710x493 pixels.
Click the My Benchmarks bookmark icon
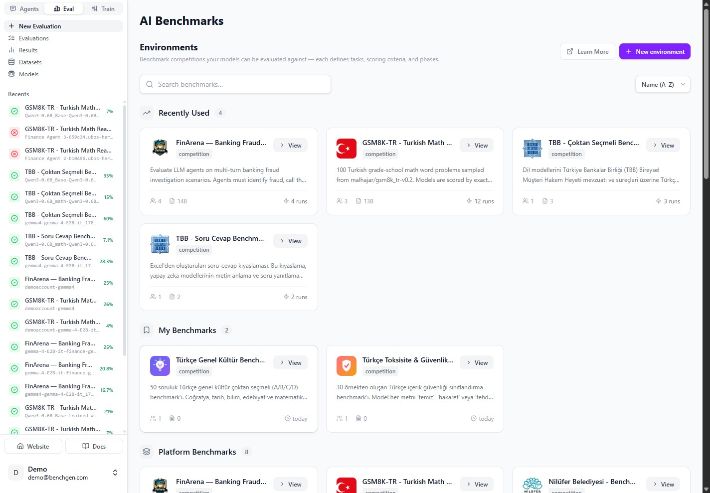[147, 330]
